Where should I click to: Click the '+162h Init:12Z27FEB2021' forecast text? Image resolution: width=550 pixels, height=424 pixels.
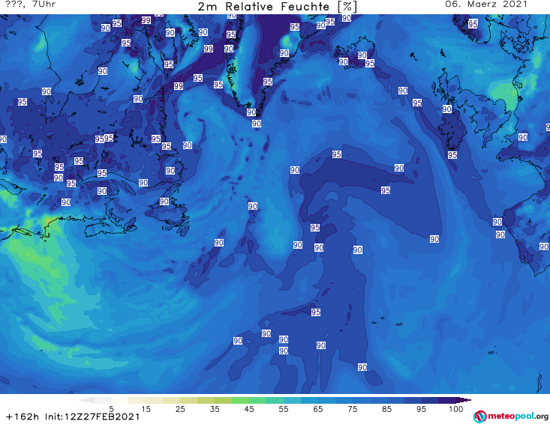73,417
